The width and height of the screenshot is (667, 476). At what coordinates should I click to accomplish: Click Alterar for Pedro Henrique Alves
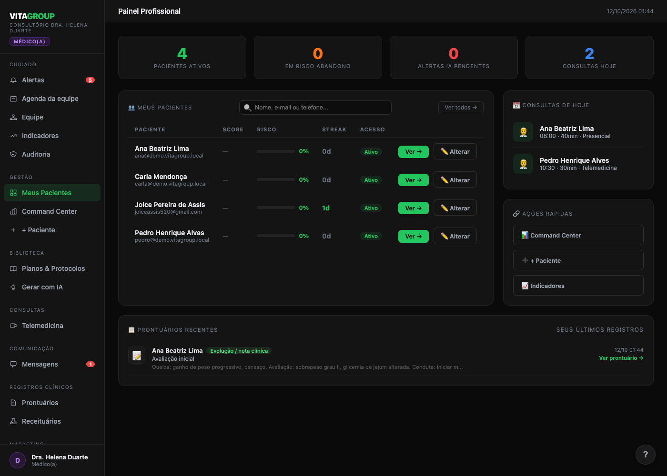pos(455,236)
